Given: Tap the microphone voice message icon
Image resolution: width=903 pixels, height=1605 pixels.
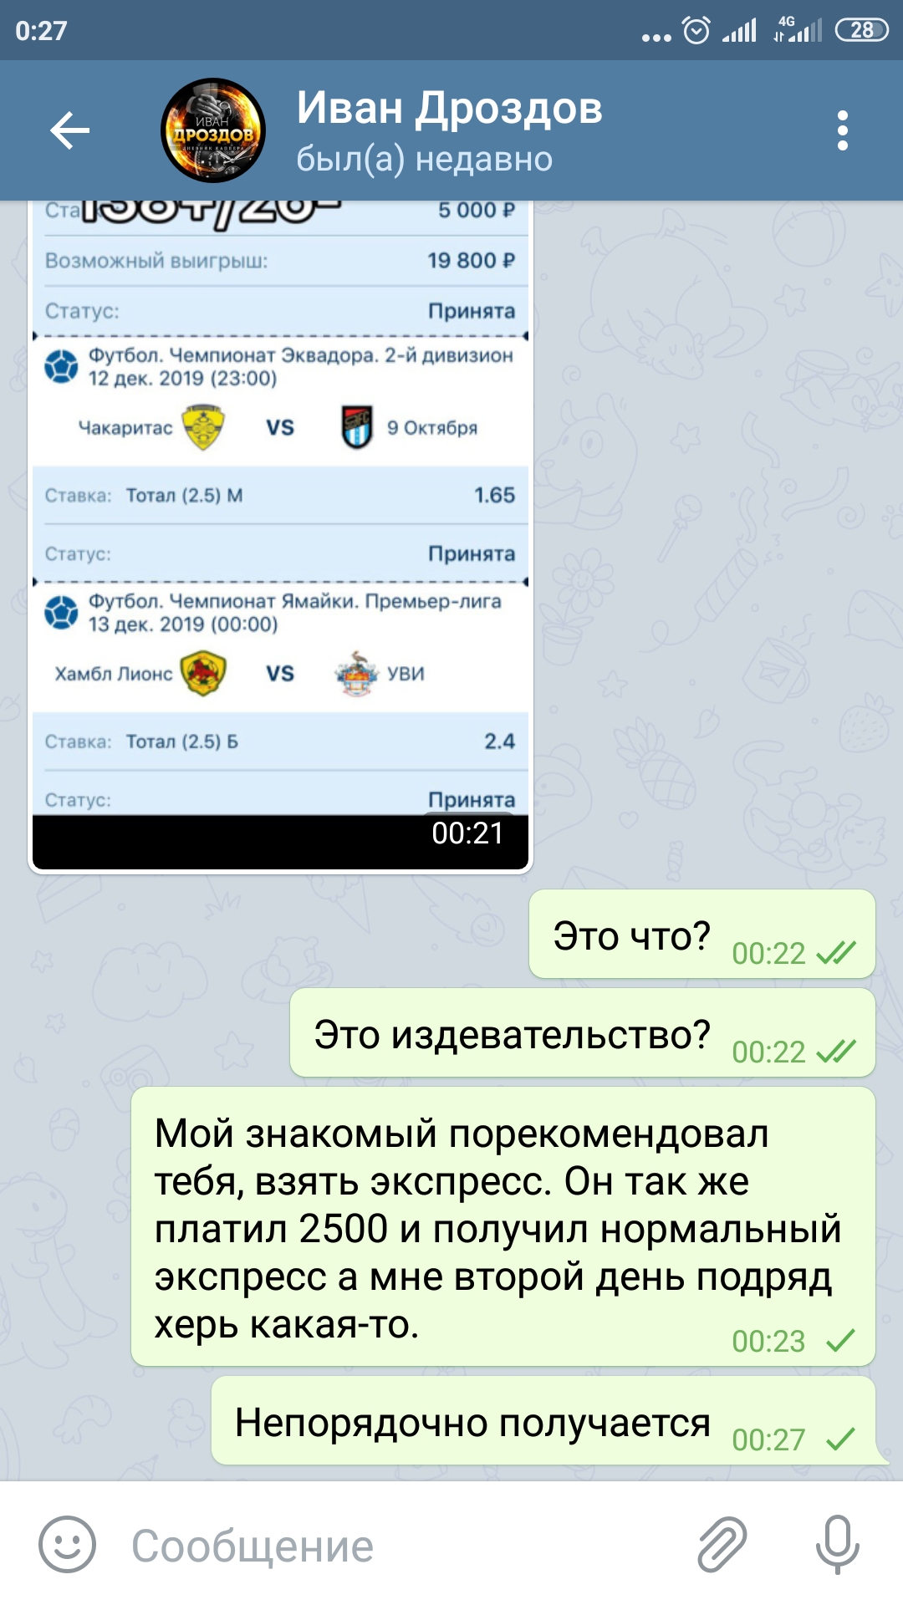Looking at the screenshot, I should (837, 1544).
